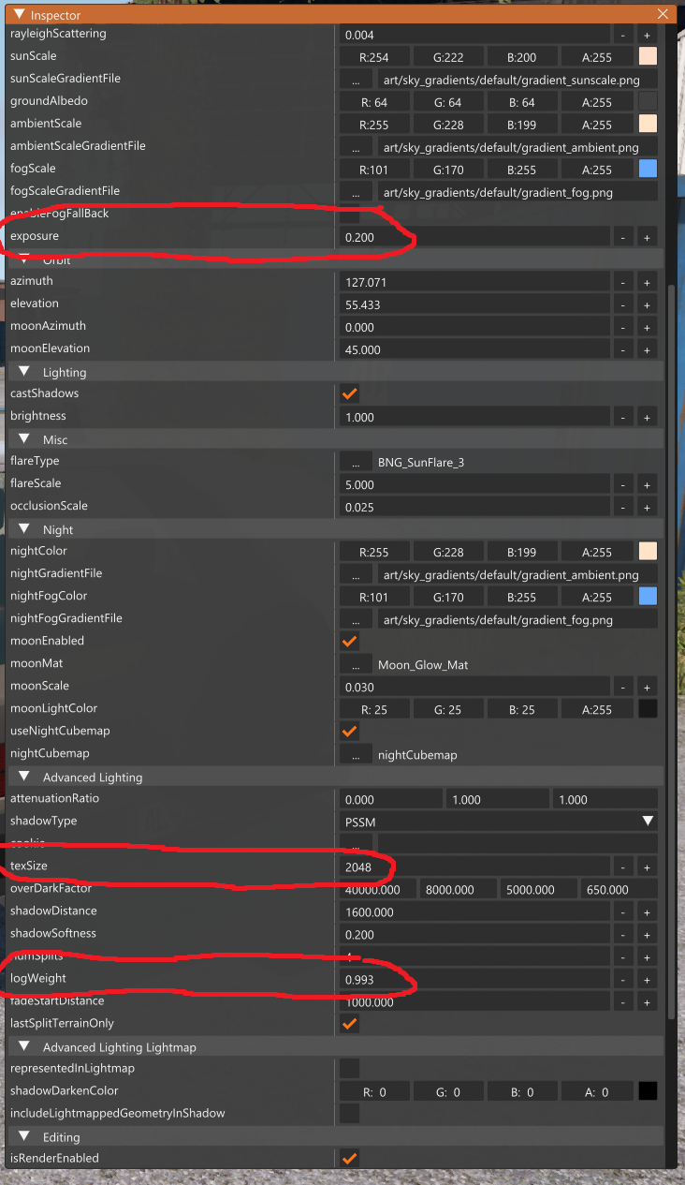Browse for ambientScaleGradientFile with ellipsis button
Screen dimensions: 685x1185
tap(356, 147)
